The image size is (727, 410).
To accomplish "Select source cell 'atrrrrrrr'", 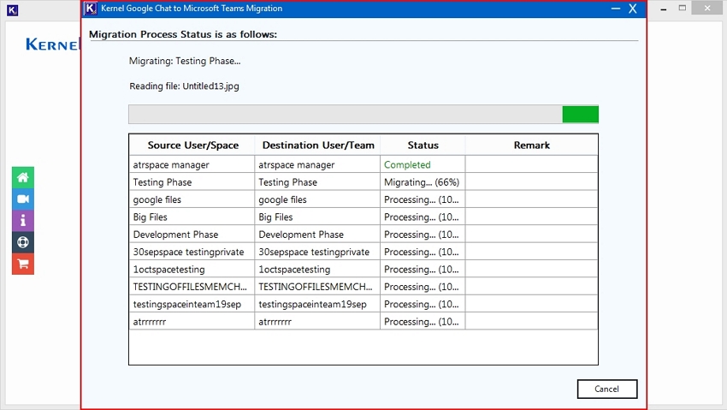I will [192, 322].
